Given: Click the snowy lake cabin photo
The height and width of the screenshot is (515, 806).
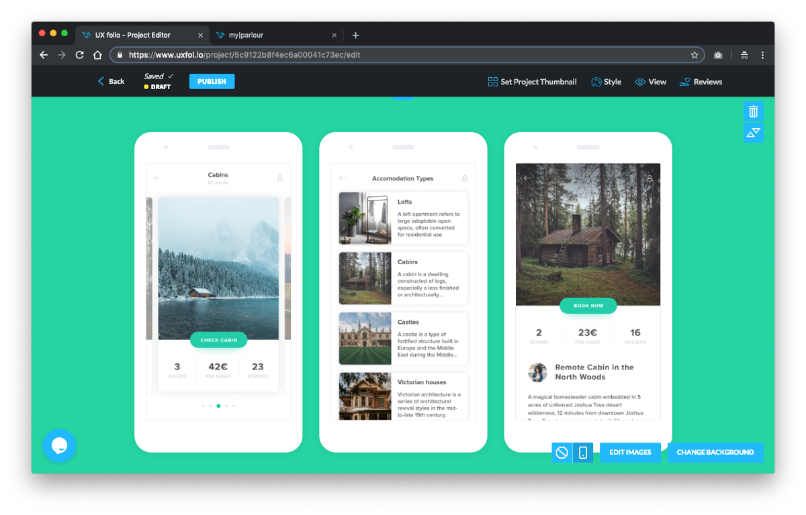Looking at the screenshot, I should click(x=218, y=268).
